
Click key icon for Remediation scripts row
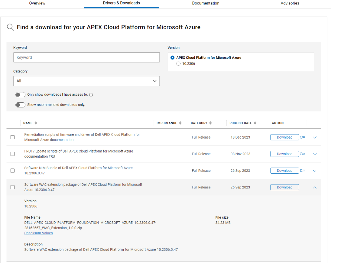[x=302, y=137]
